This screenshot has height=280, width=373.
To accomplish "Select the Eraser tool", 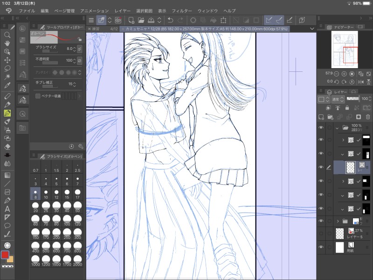I will (7, 147).
